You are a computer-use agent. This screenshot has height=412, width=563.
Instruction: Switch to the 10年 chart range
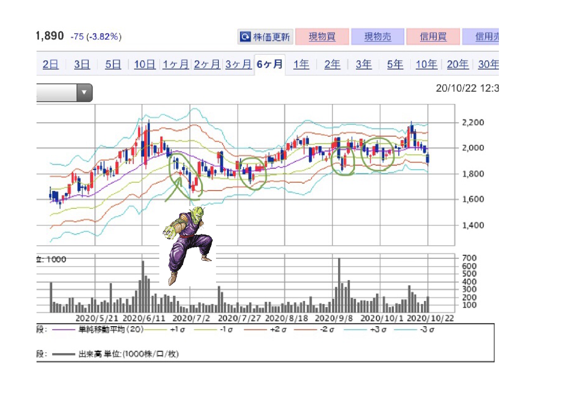pyautogui.click(x=426, y=64)
